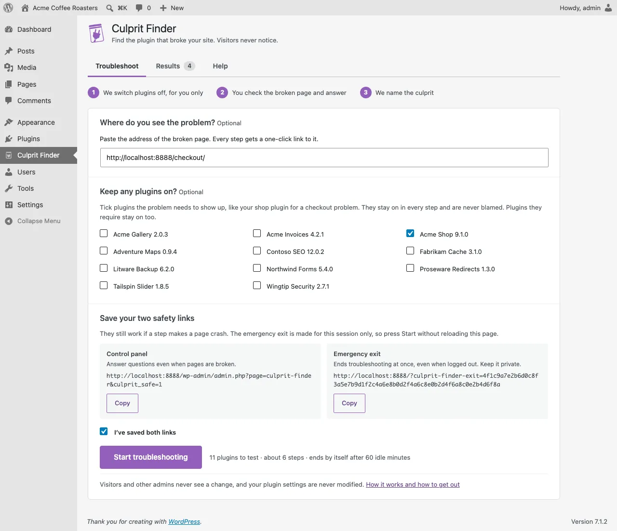
Task: Click the Emergency exit URL text
Action: [436, 380]
